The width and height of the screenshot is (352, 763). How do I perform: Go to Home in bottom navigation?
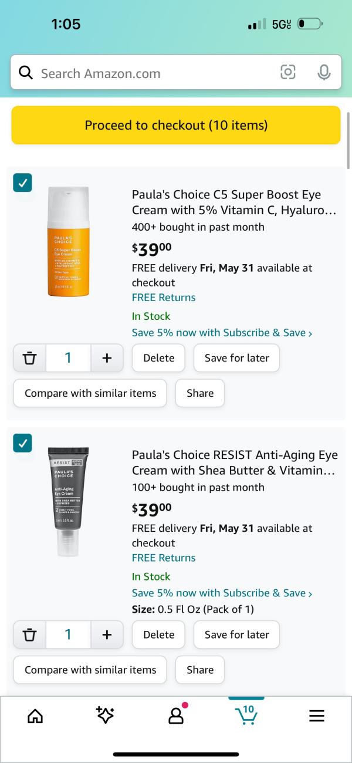point(35,715)
